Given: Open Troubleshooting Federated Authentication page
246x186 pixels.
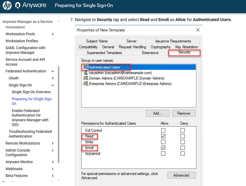Looking at the screenshot, I should (x=30, y=134).
